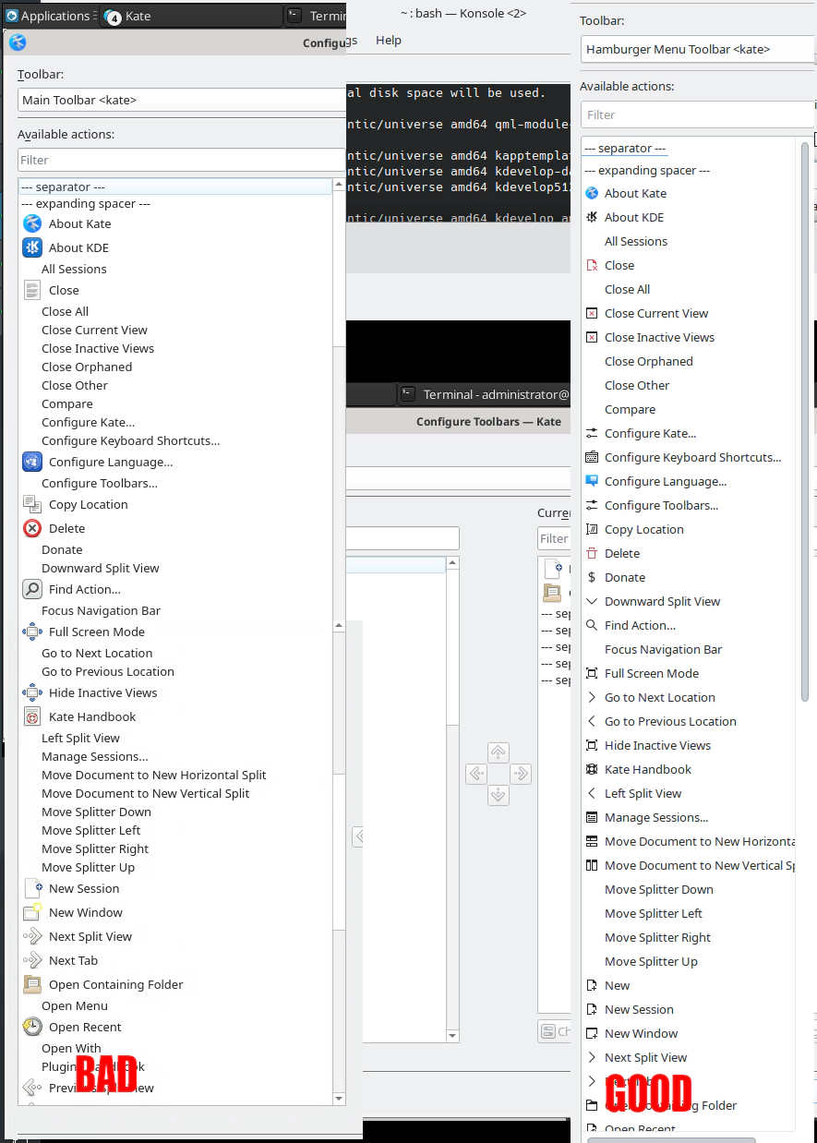The width and height of the screenshot is (817, 1143).
Task: Select Kate Handbook icon in Main Toolbar list
Action: (x=32, y=716)
